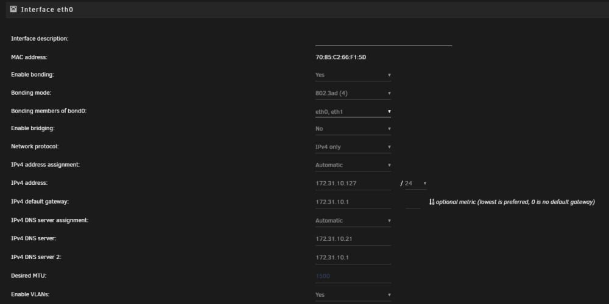Click the IPv4 address field 172.31.10.127
Screen dimensions: 609x304
[353, 184]
